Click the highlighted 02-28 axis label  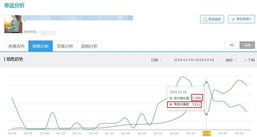207,133
